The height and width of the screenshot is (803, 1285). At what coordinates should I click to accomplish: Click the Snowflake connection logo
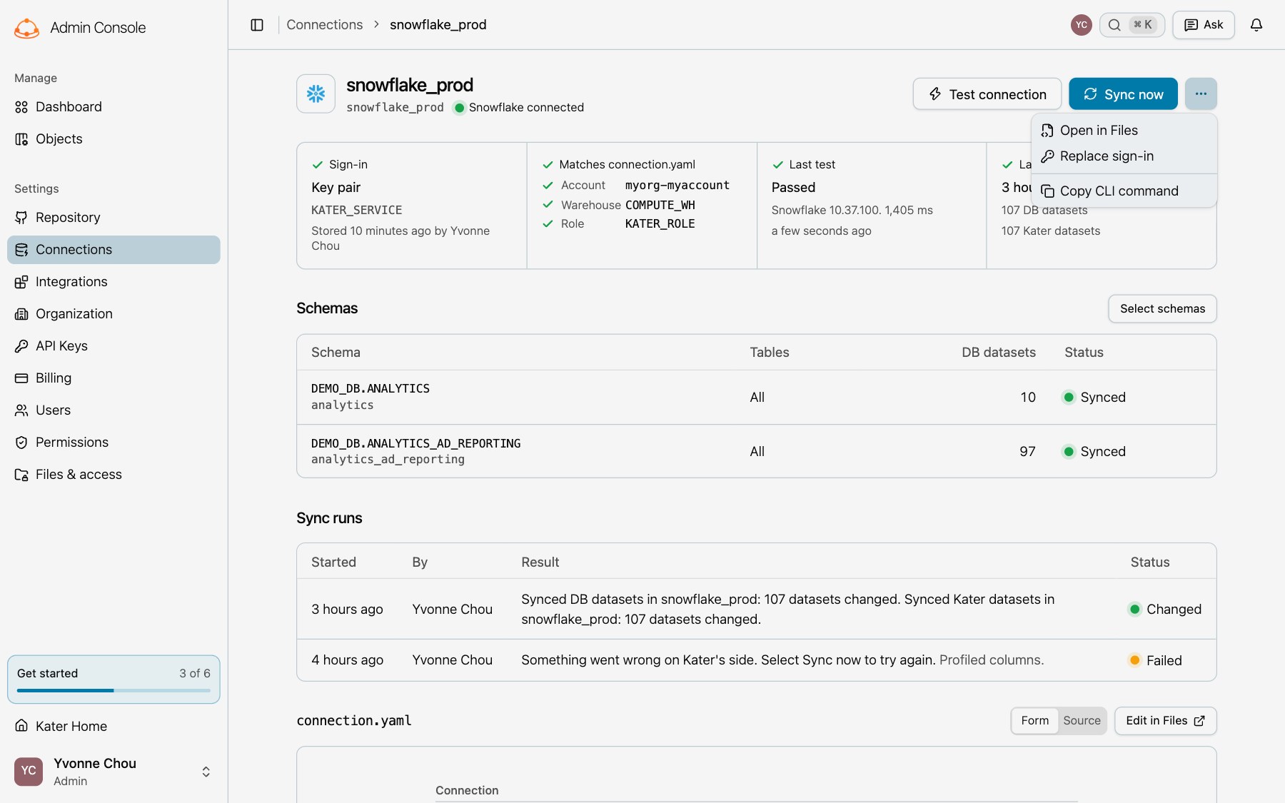pyautogui.click(x=316, y=94)
